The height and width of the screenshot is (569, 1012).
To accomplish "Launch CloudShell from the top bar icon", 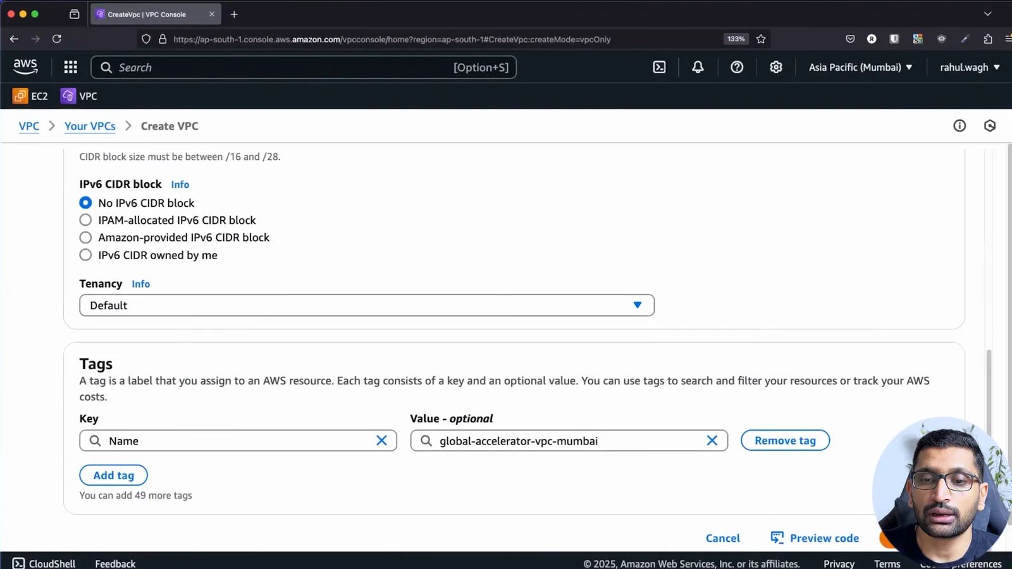I will click(x=659, y=67).
